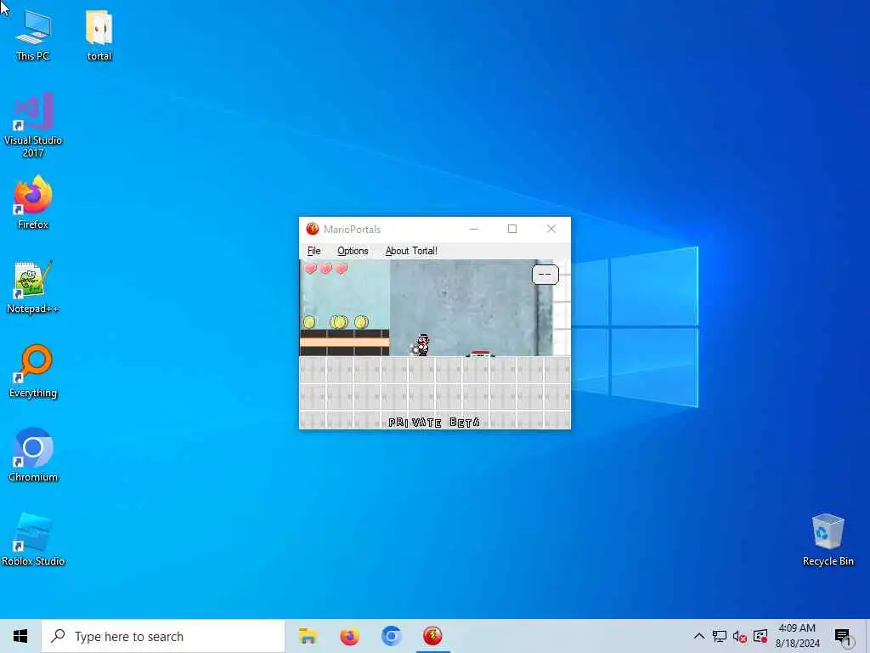Image resolution: width=870 pixels, height=653 pixels.
Task: Select the Everything search shortcut
Action: coord(33,371)
